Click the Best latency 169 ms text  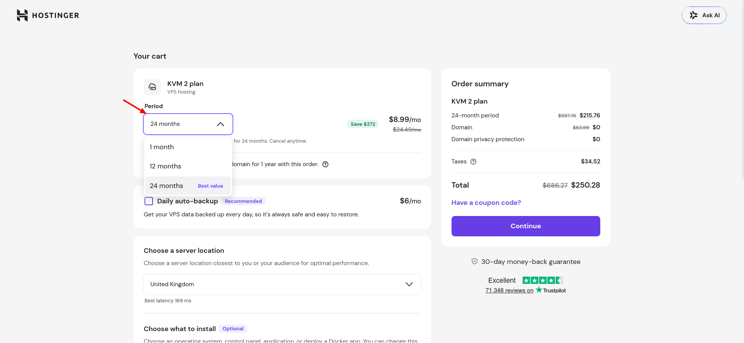(168, 300)
